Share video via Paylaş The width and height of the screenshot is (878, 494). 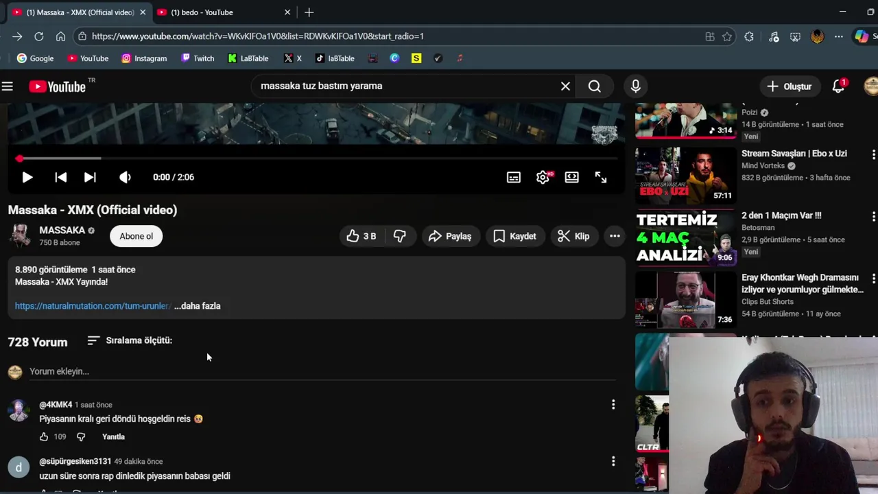(x=450, y=236)
